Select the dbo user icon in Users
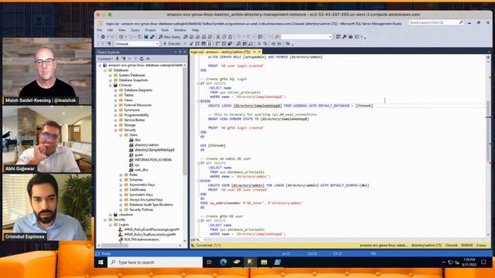 point(131,140)
